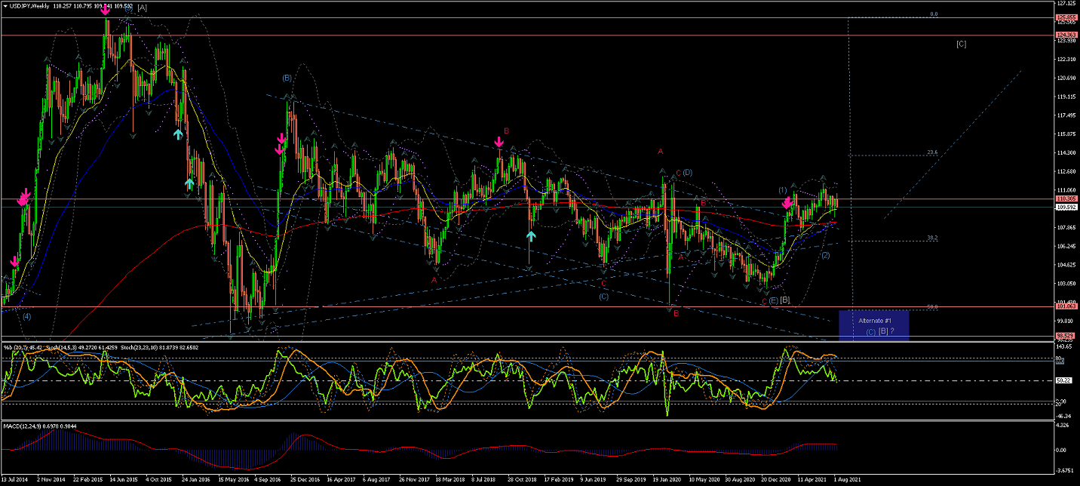1080x486 pixels.
Task: Select the [C] wave label at top right
Action: coord(961,44)
